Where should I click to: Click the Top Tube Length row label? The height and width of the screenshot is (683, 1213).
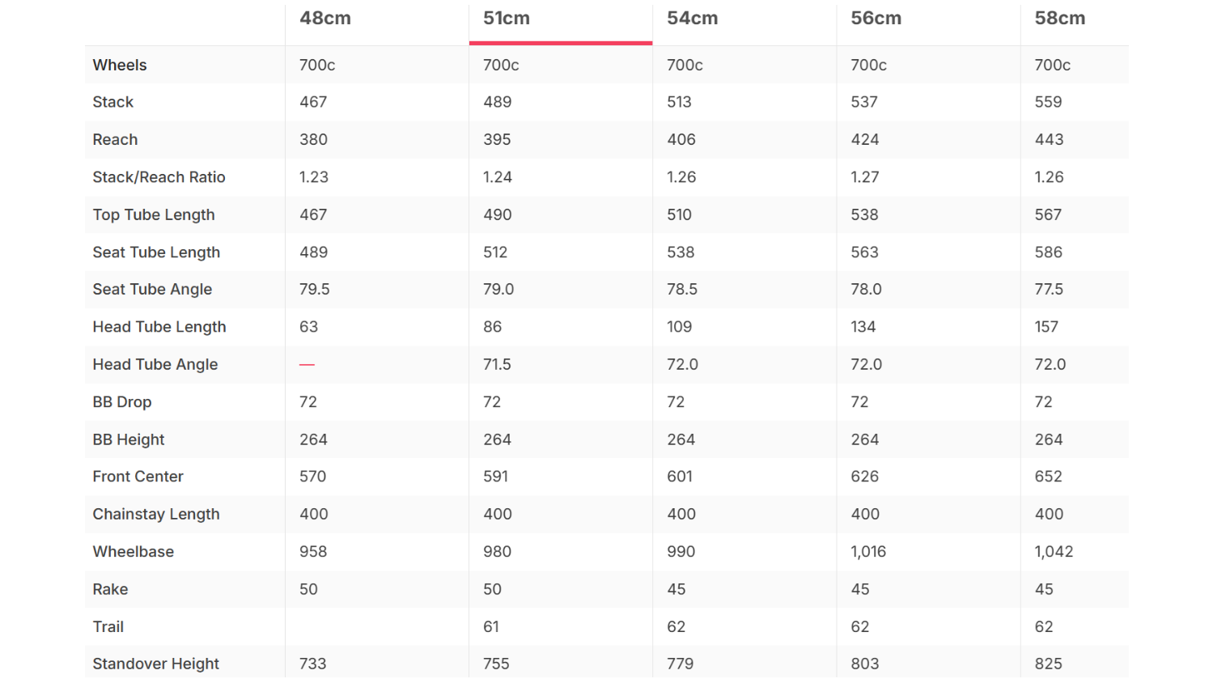point(154,214)
